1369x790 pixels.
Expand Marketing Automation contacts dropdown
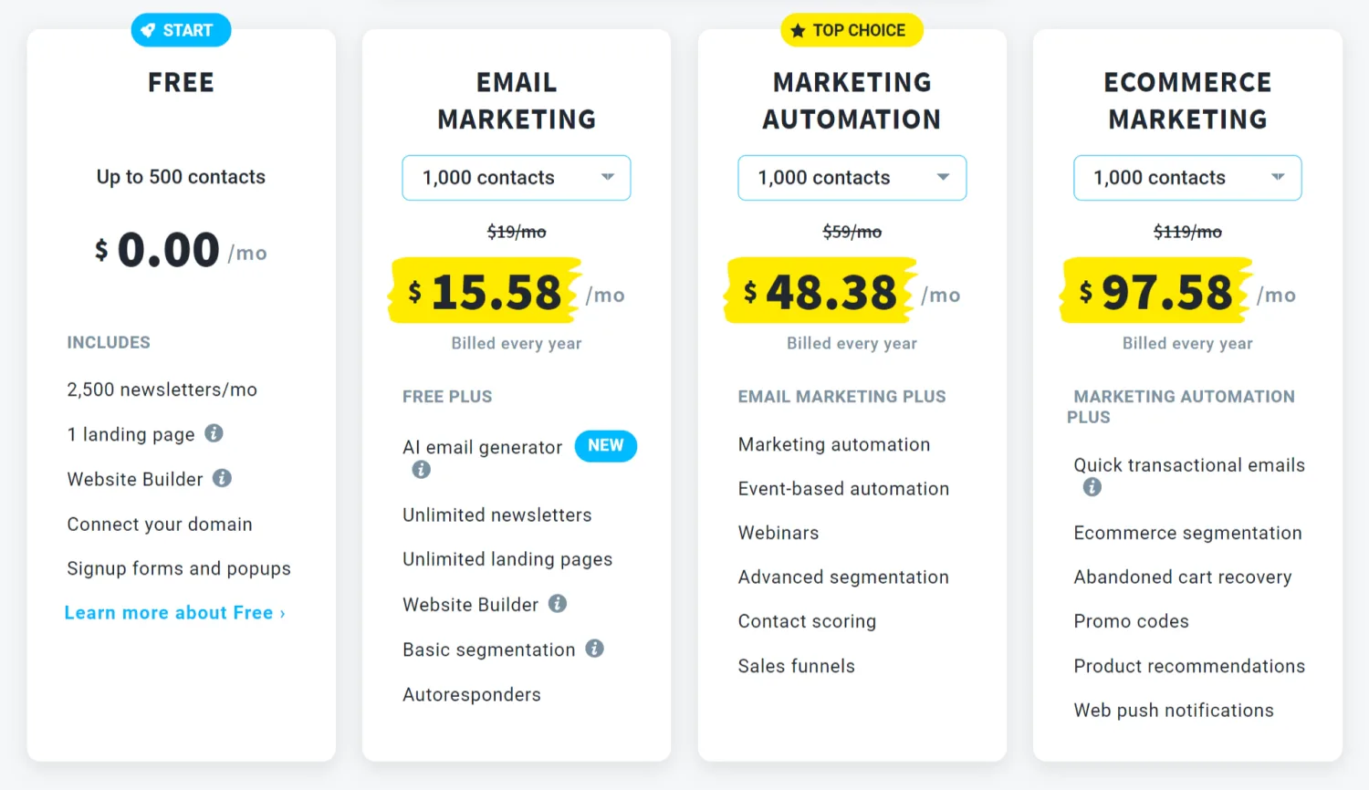pyautogui.click(x=852, y=178)
